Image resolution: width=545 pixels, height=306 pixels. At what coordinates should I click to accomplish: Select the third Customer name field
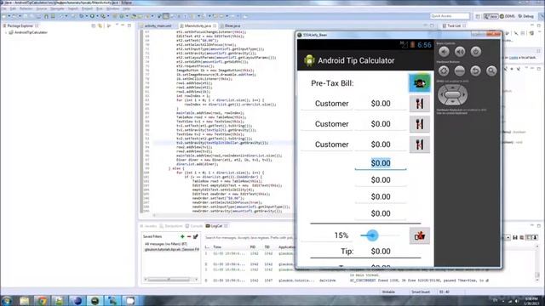pyautogui.click(x=327, y=144)
